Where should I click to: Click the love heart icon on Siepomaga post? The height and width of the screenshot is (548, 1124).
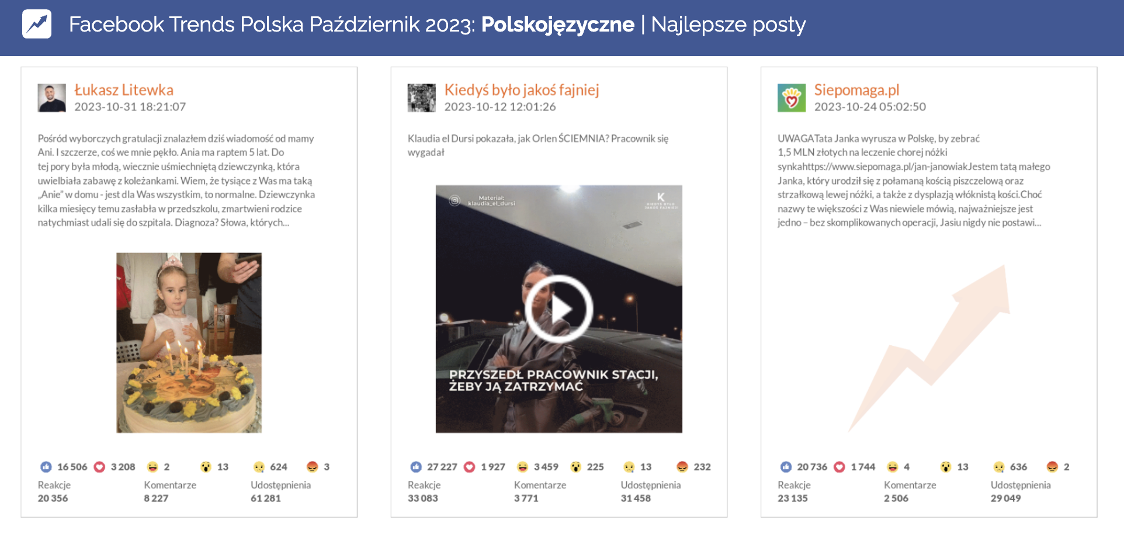point(839,467)
